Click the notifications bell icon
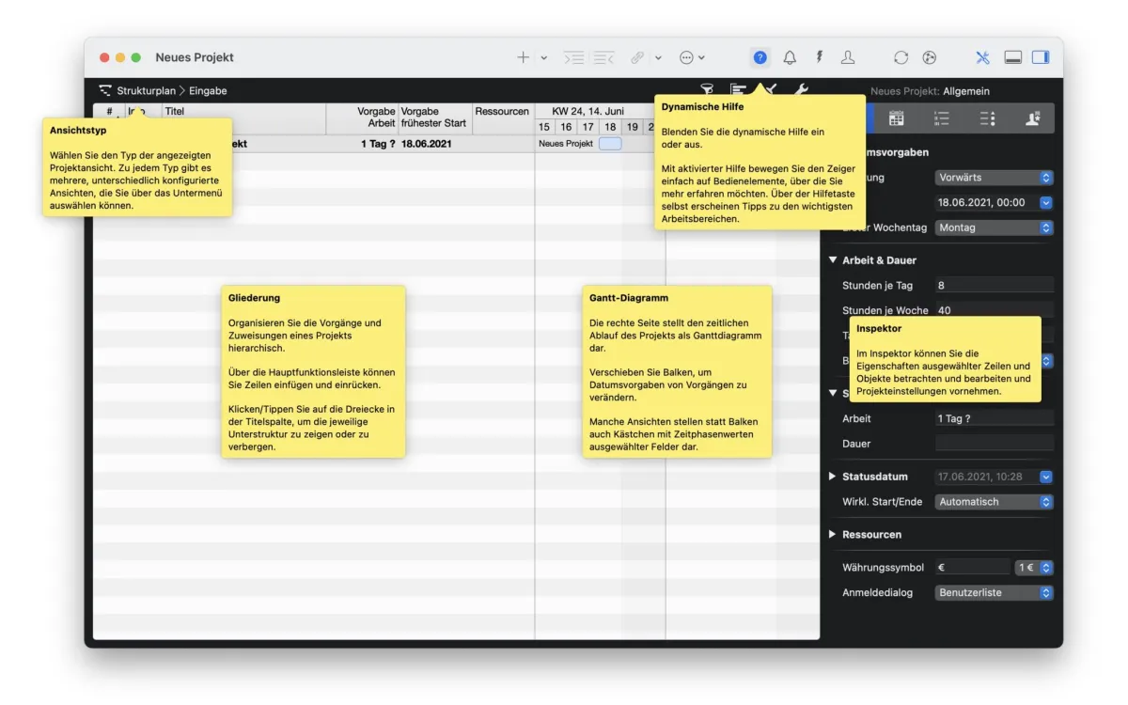1128x705 pixels. 790,57
